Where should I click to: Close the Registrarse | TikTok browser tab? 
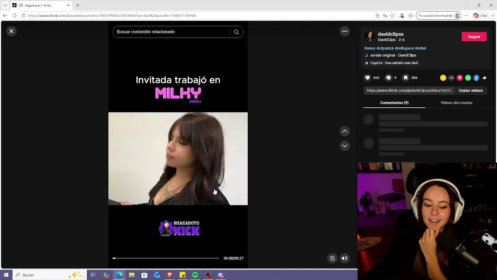point(68,5)
